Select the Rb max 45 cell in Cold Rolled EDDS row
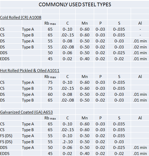The image size is (149, 156). [x=50, y=59]
